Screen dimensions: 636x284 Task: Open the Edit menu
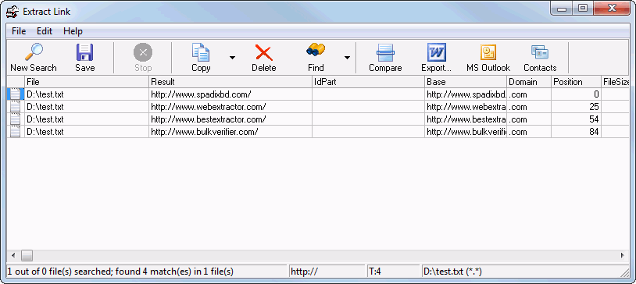pyautogui.click(x=45, y=31)
